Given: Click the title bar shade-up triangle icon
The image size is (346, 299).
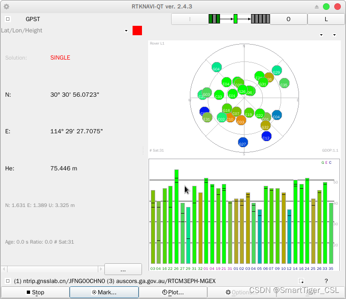Looking at the screenshot, I should (317, 7).
